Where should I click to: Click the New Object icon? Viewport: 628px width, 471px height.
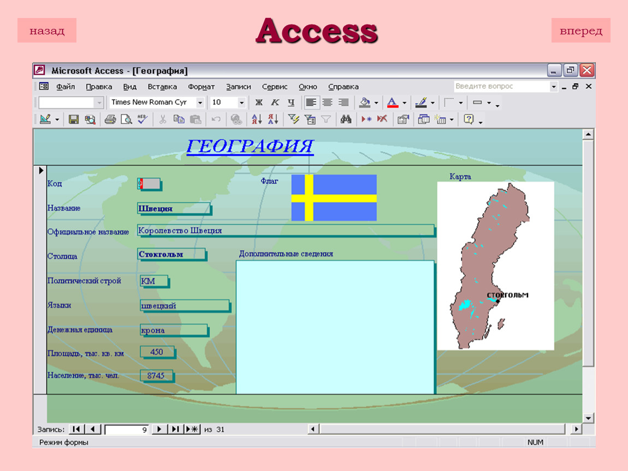pos(440,119)
